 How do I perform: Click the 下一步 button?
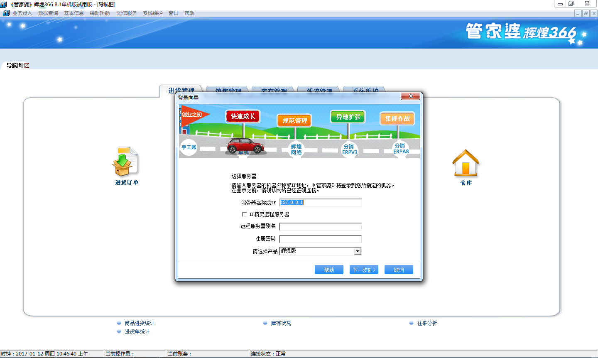tap(364, 270)
